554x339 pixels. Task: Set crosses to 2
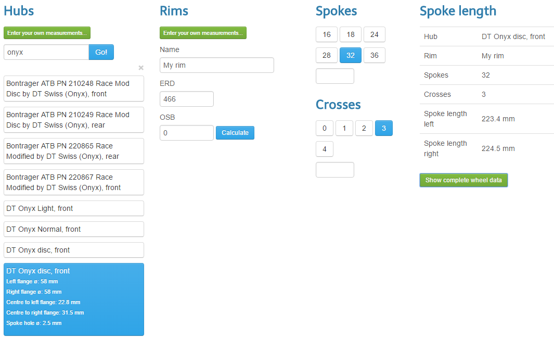point(364,128)
